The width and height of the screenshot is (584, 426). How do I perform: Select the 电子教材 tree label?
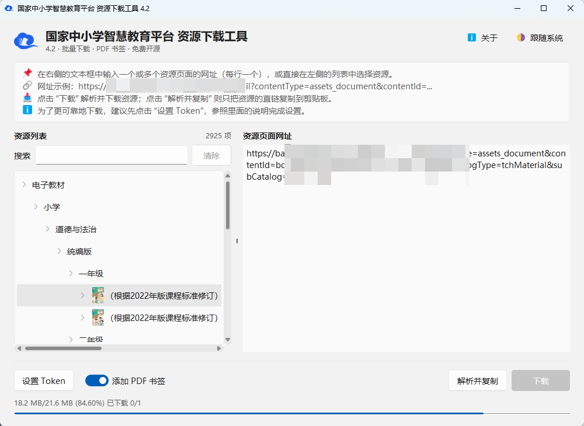tap(48, 185)
